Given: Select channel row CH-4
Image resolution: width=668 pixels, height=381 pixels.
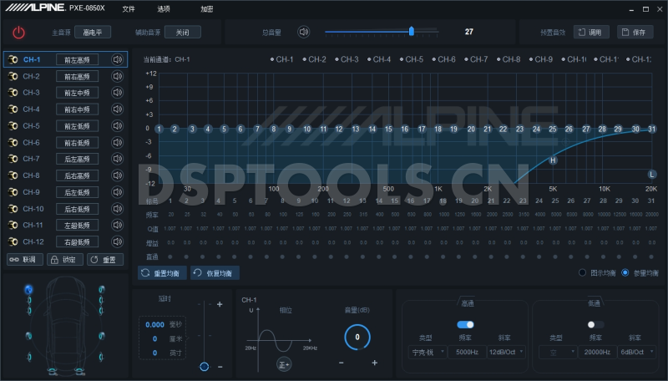Looking at the screenshot, I should coord(65,109).
